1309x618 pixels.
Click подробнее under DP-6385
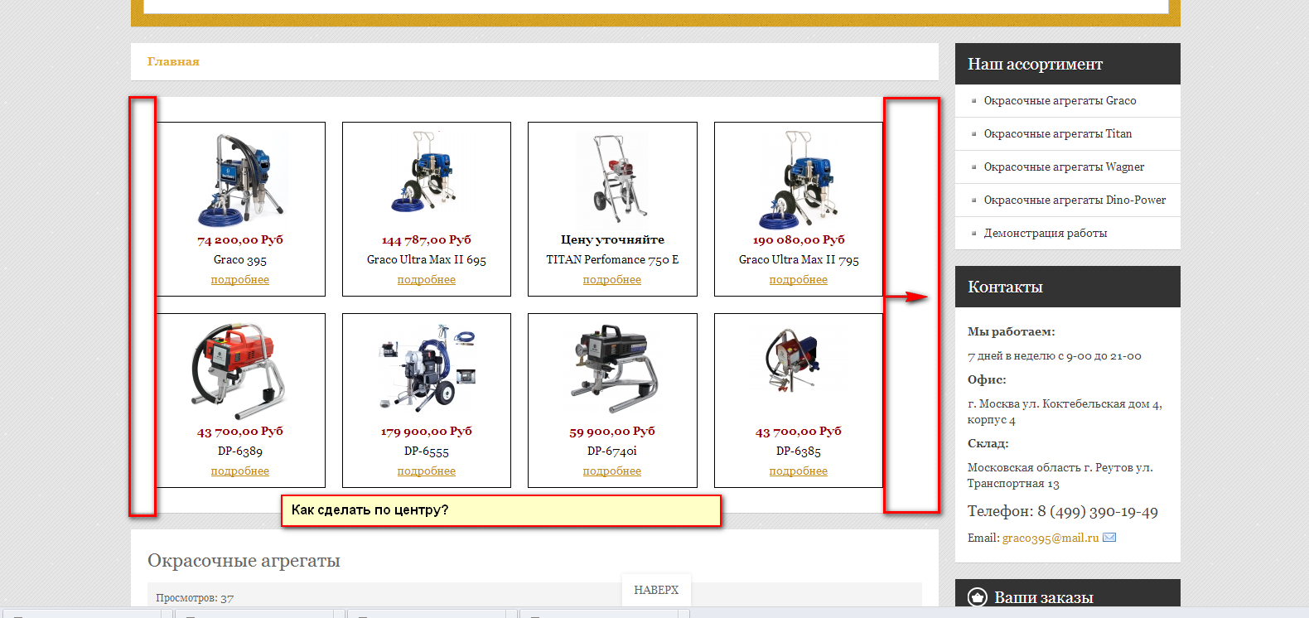[799, 471]
